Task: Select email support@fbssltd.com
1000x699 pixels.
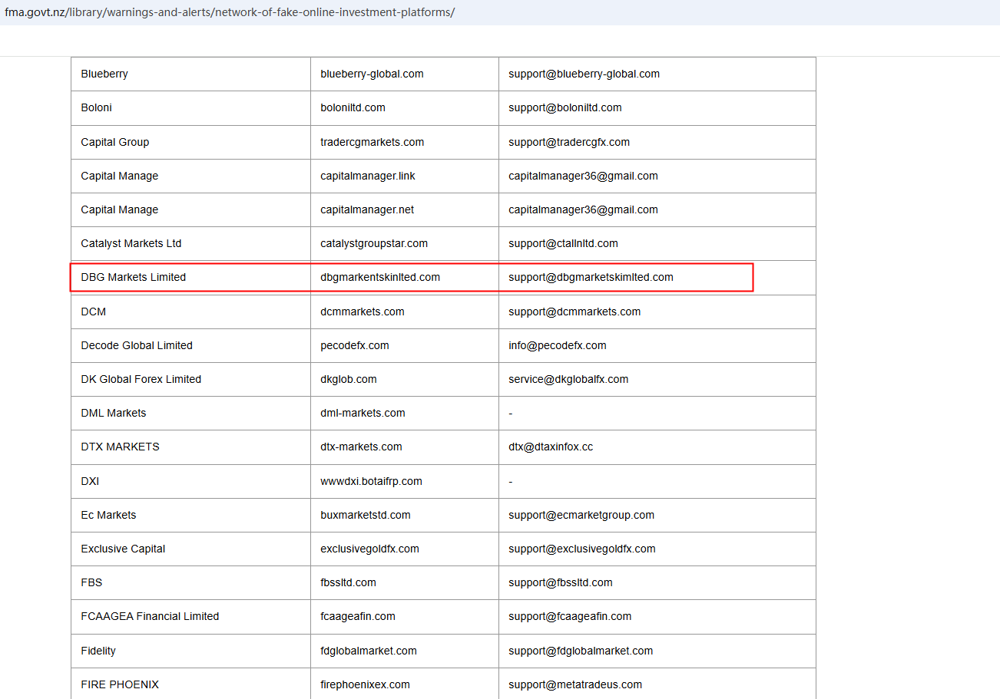Action: [561, 582]
